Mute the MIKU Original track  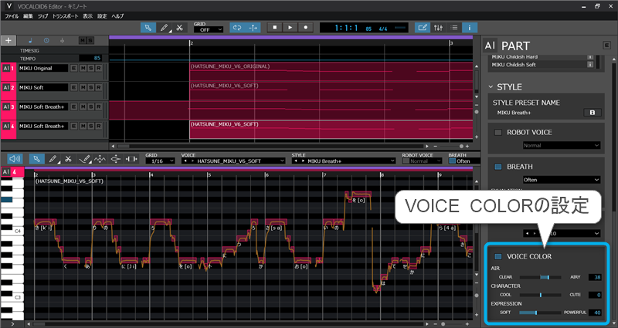83,68
